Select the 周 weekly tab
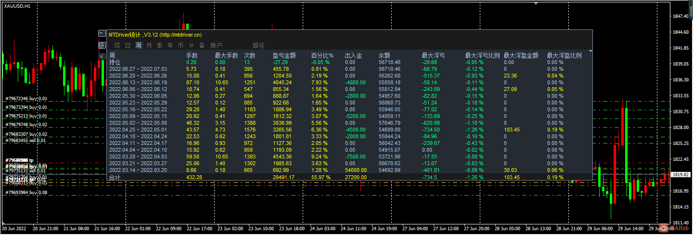The image size is (693, 235). pyautogui.click(x=139, y=45)
